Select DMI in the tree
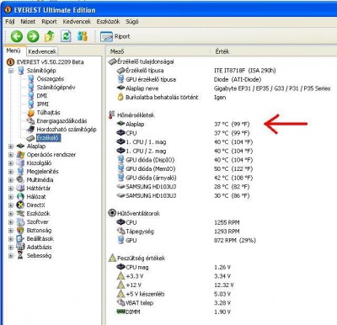337x325 pixels. (42, 96)
